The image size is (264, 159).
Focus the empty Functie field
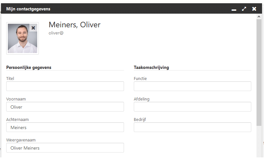tap(192, 86)
